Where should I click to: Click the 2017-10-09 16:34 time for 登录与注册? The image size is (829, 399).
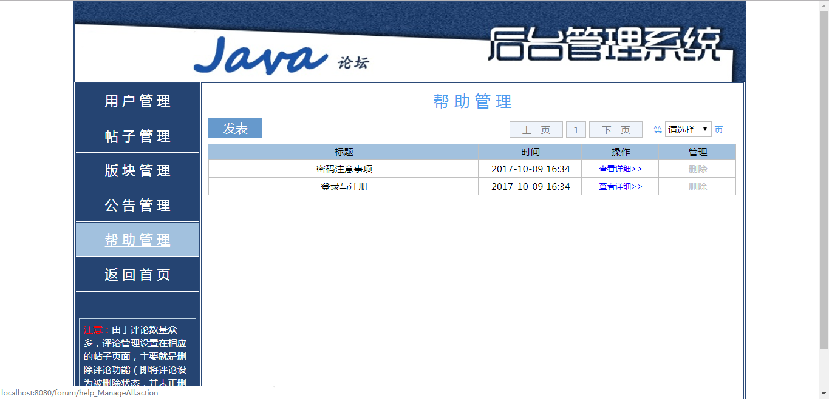(x=530, y=186)
